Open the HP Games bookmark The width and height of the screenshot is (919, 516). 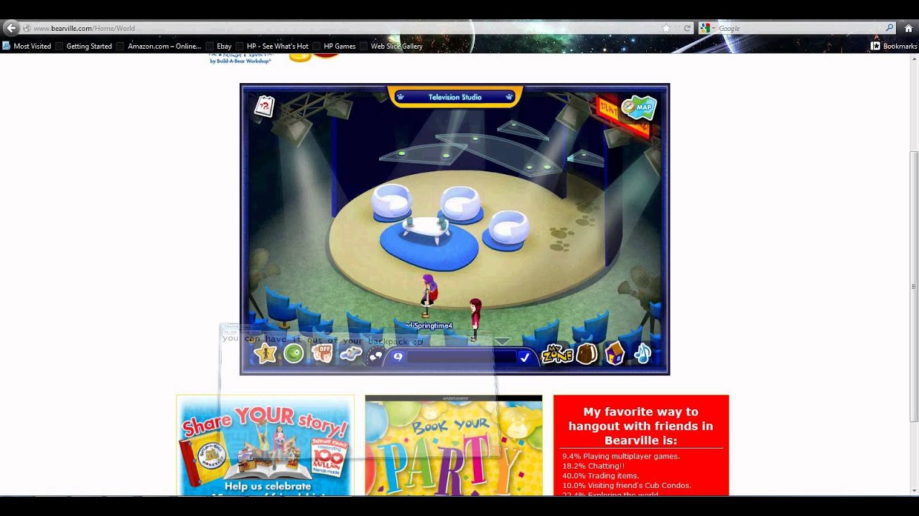[335, 46]
